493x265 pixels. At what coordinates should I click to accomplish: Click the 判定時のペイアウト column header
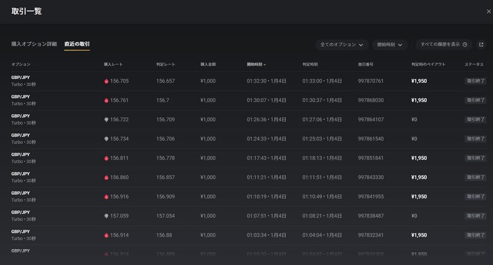click(x=430, y=64)
